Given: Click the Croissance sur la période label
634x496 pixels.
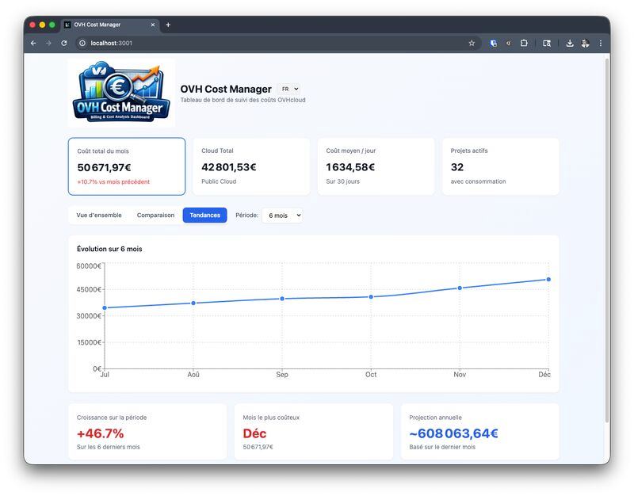Looking at the screenshot, I should click(112, 418).
